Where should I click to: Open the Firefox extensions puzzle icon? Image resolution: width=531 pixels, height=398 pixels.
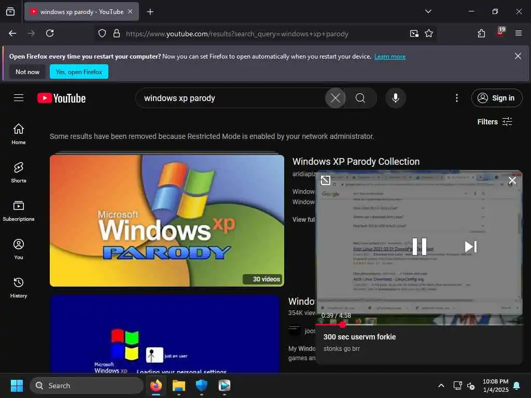481,33
